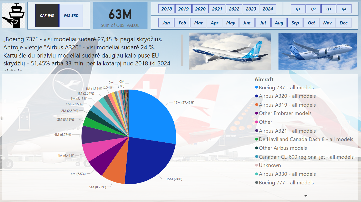Filter by month Nov

point(327,23)
